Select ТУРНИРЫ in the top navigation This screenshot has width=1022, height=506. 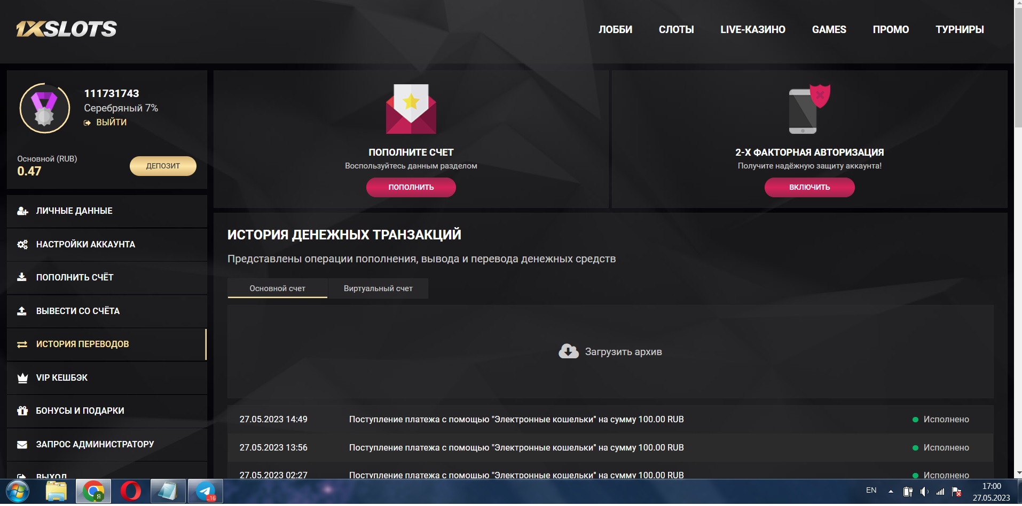pyautogui.click(x=960, y=29)
